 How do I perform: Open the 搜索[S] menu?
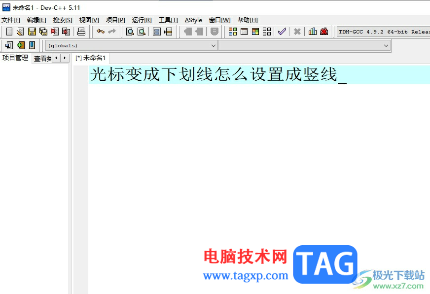[63, 20]
